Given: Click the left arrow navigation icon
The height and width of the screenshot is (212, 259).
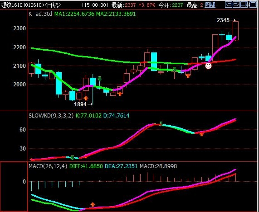Looking at the screenshot, I should pos(229,5).
